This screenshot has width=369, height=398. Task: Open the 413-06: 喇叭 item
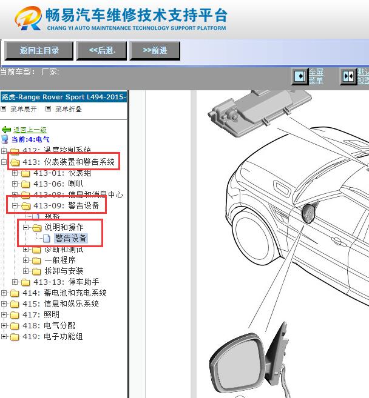tap(58, 184)
